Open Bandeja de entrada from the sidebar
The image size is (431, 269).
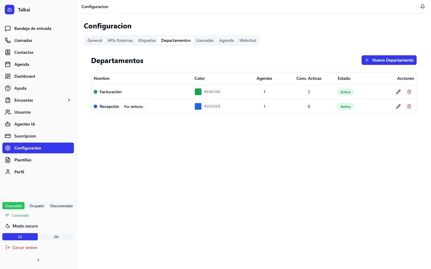pyautogui.click(x=38, y=28)
